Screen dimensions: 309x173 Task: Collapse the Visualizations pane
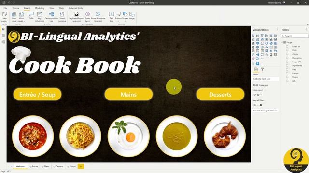(277, 30)
